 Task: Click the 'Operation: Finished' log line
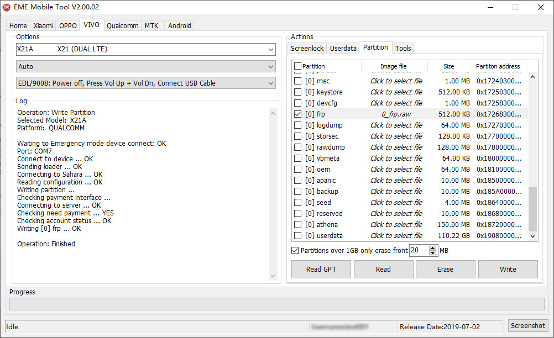click(x=46, y=244)
